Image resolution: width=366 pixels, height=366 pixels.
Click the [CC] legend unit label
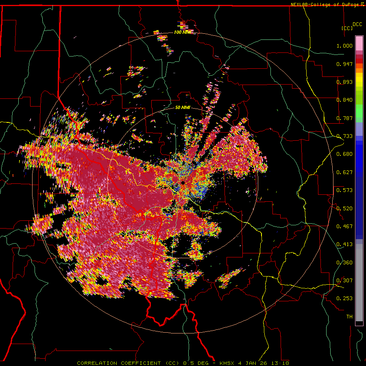(347, 28)
